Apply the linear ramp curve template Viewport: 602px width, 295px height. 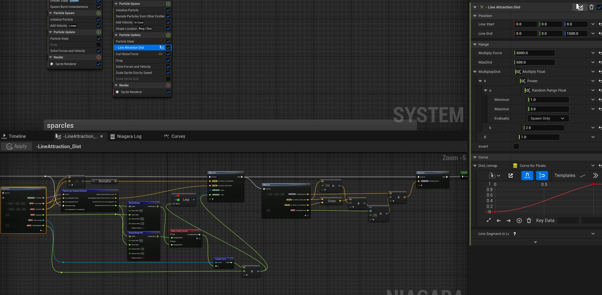point(583,176)
